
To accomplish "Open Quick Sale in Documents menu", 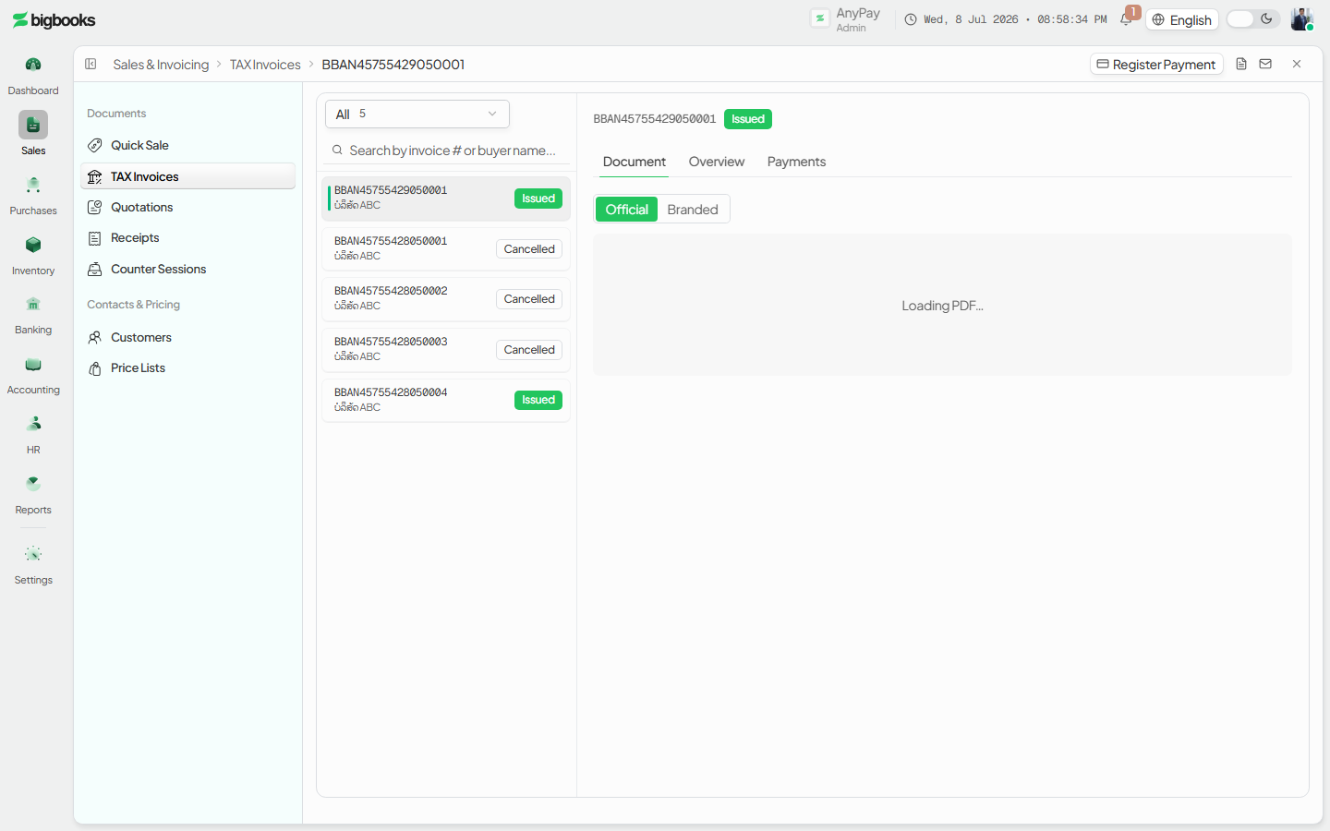I will point(187,145).
